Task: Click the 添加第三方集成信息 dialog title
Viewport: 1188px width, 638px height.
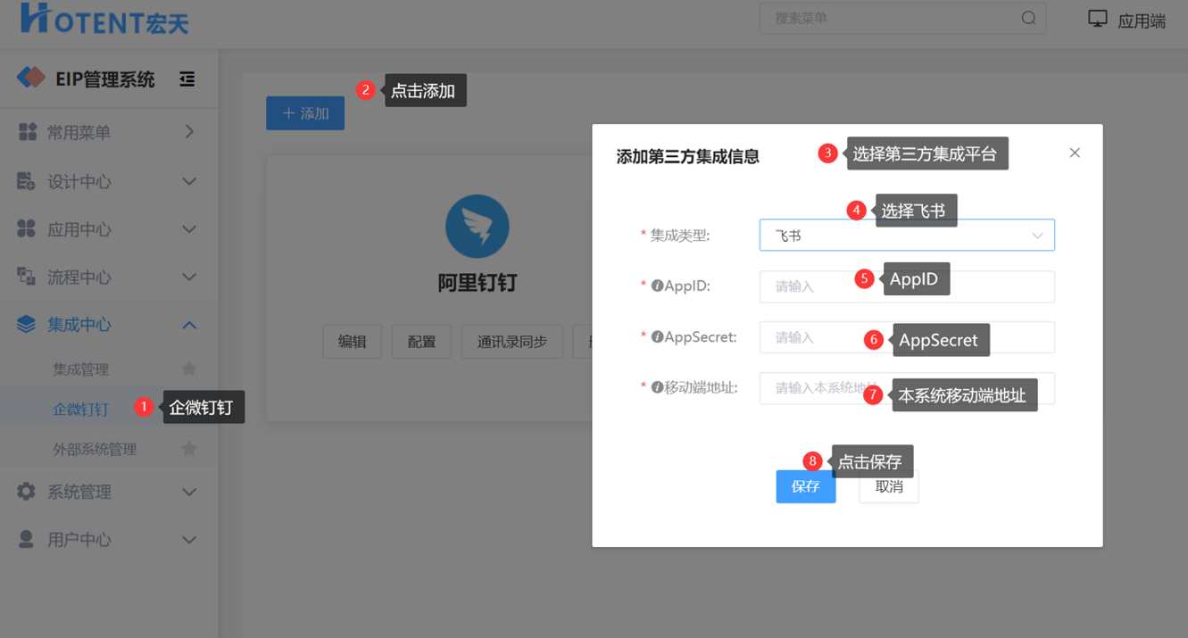Action: (687, 156)
